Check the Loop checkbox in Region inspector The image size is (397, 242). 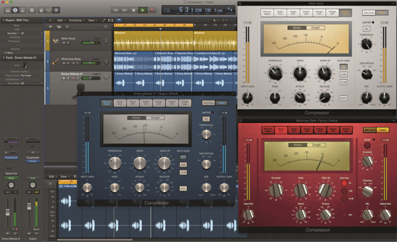point(22,29)
